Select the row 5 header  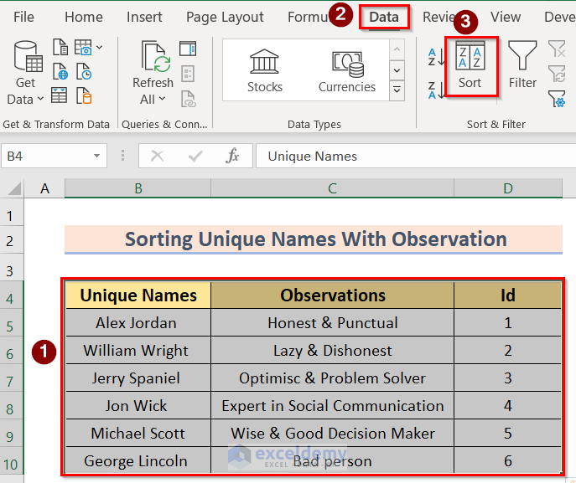11,326
